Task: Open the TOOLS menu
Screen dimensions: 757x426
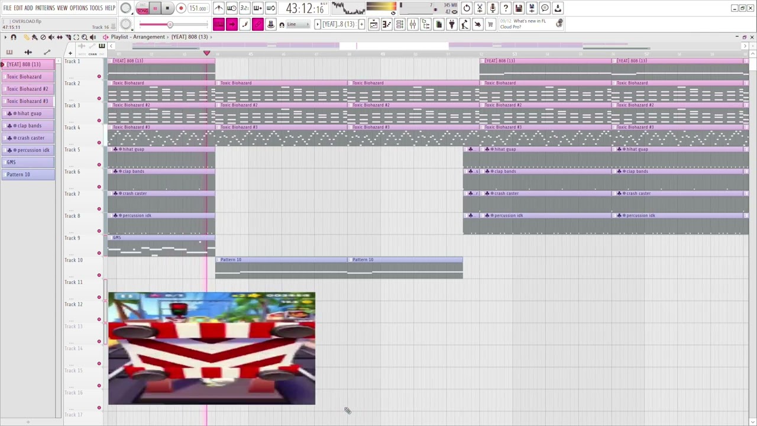Action: pyautogui.click(x=96, y=8)
